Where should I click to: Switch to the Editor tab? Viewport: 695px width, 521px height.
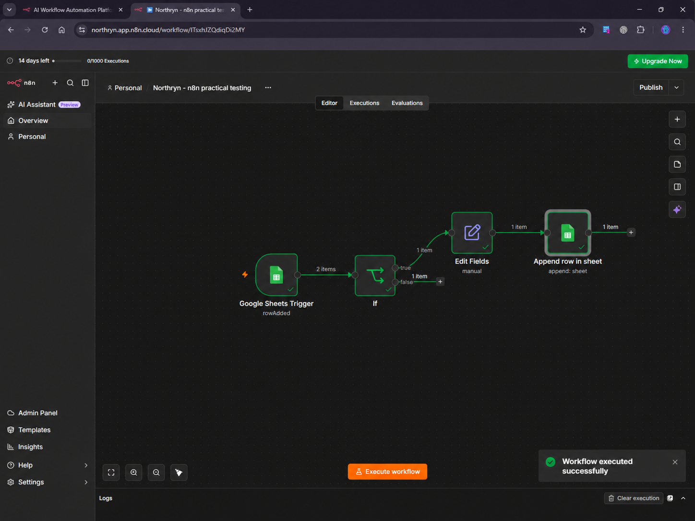pos(329,103)
